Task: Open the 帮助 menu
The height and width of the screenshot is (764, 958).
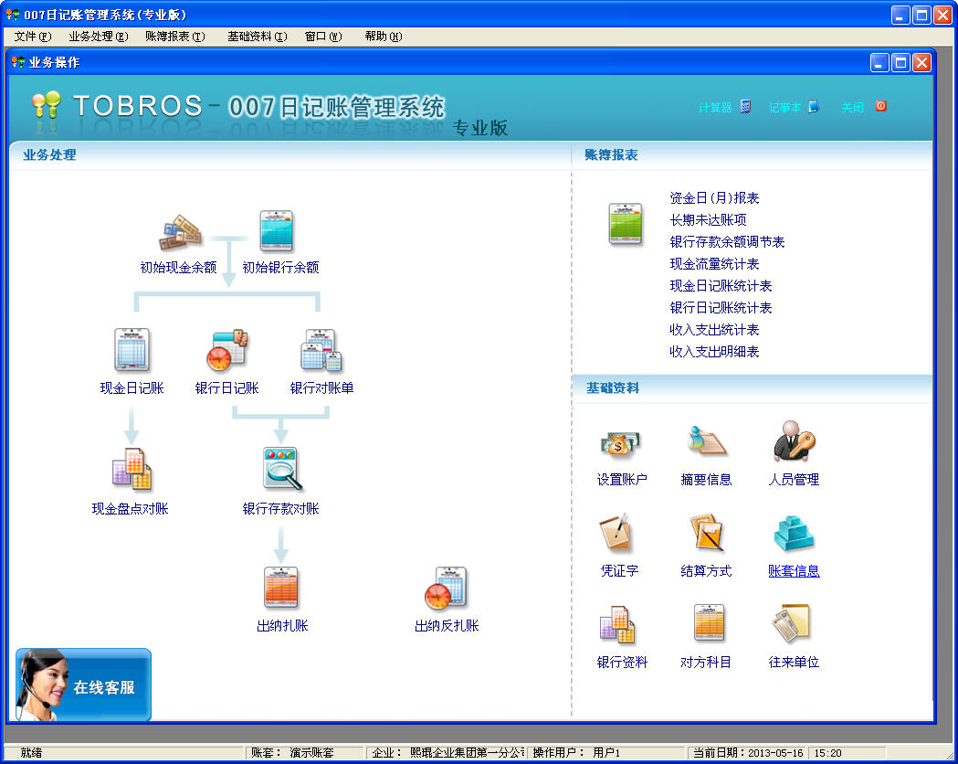Action: [383, 36]
